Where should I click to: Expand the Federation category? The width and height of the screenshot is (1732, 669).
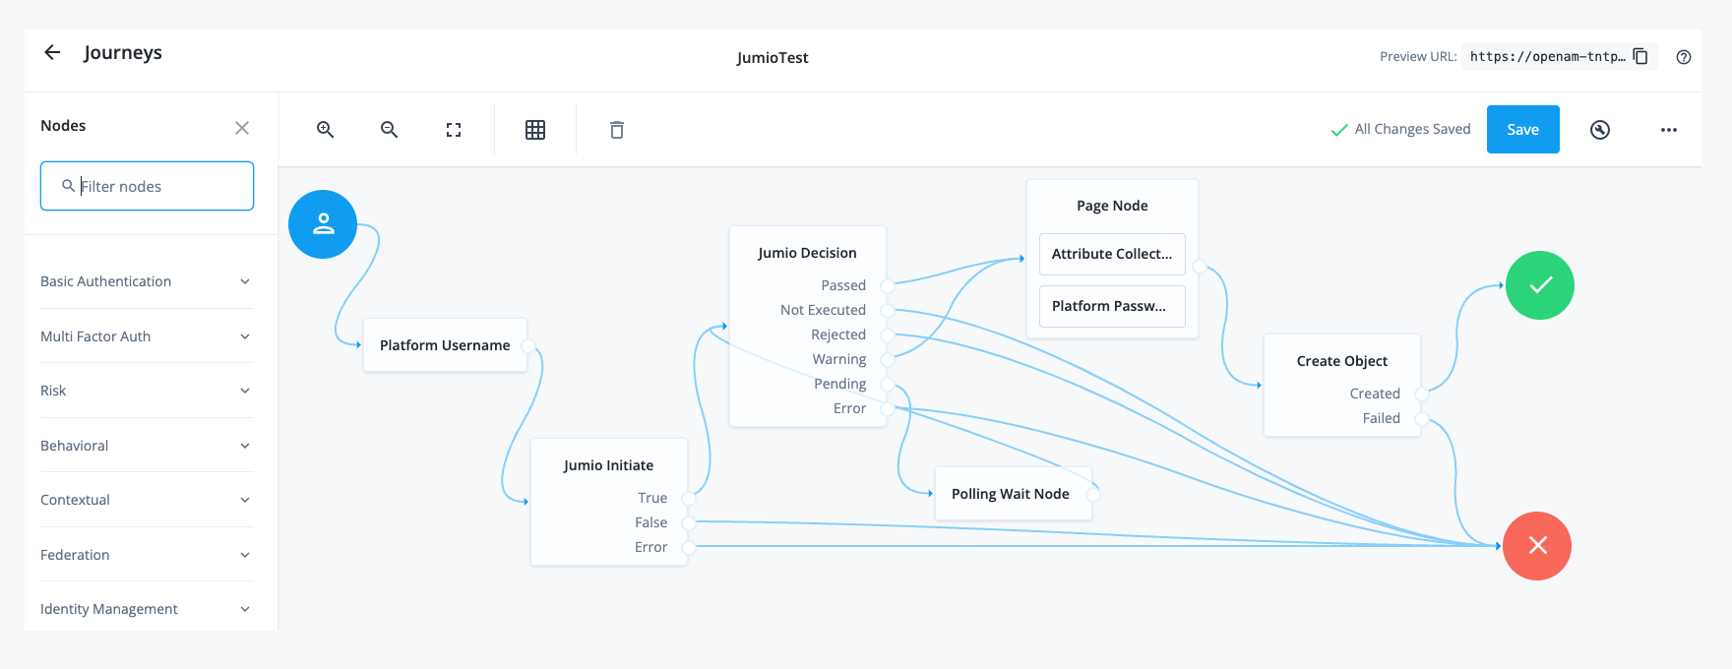147,555
